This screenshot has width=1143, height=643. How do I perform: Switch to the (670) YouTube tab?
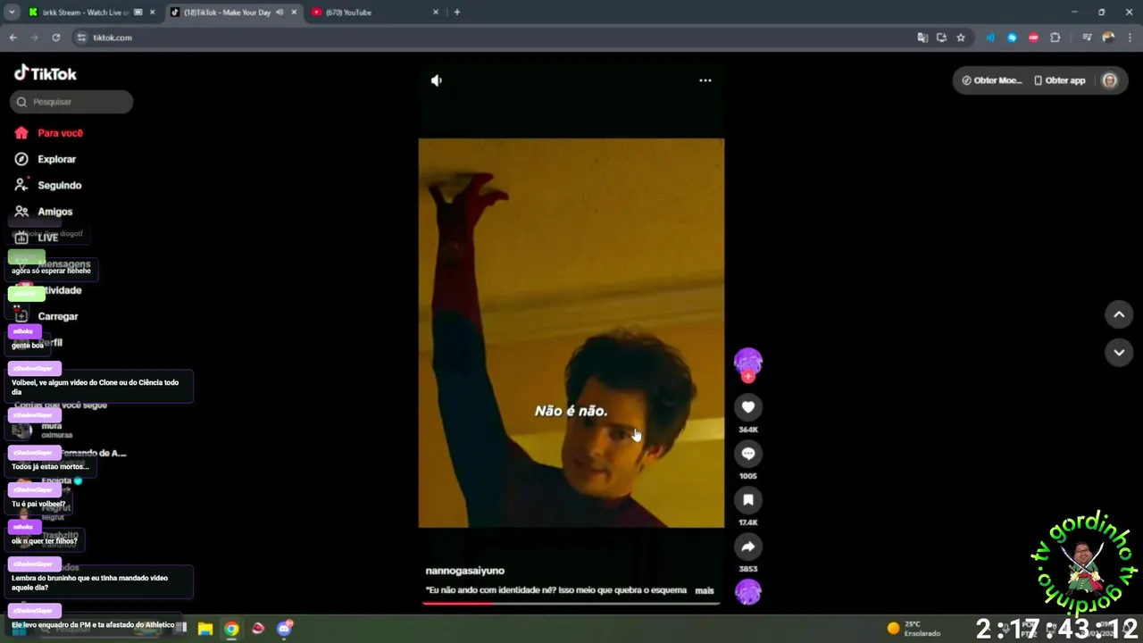click(x=375, y=13)
